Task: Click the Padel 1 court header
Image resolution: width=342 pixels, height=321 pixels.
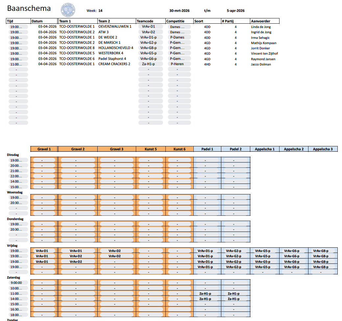Action: tap(207, 149)
